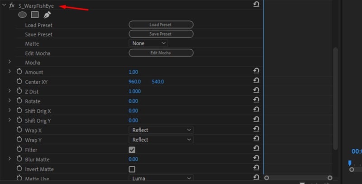This screenshot has width=362, height=184.
Task: Toggle animation stopwatch for Amount
Action: point(19,72)
